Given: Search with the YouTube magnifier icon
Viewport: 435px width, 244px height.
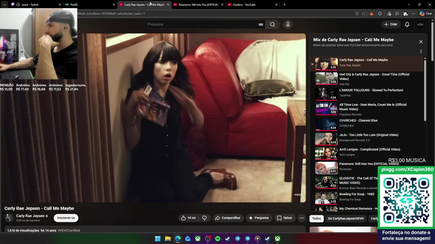Looking at the screenshot, I should pyautogui.click(x=273, y=24).
